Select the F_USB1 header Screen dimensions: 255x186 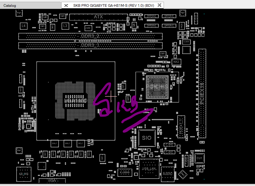tap(169, 152)
